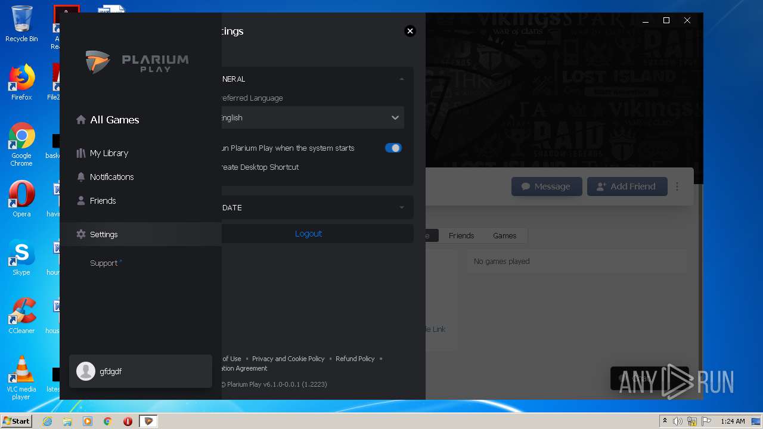Open Privacy and Cookie Policy link
The height and width of the screenshot is (429, 763).
(x=289, y=359)
